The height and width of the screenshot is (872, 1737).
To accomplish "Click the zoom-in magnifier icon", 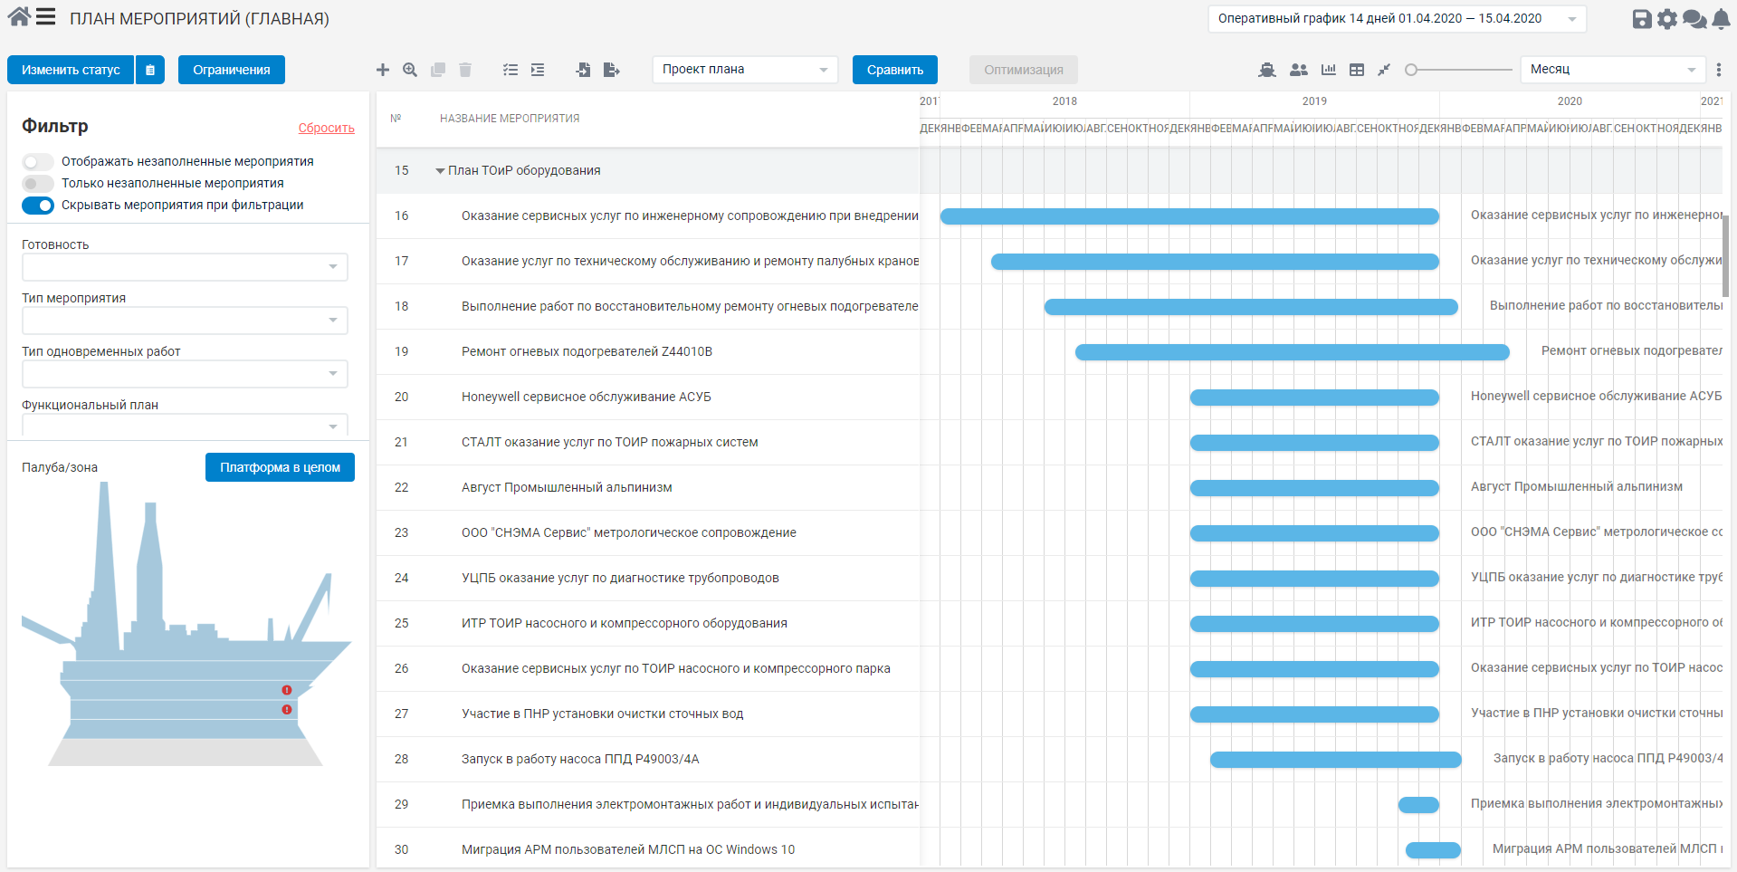I will [410, 70].
